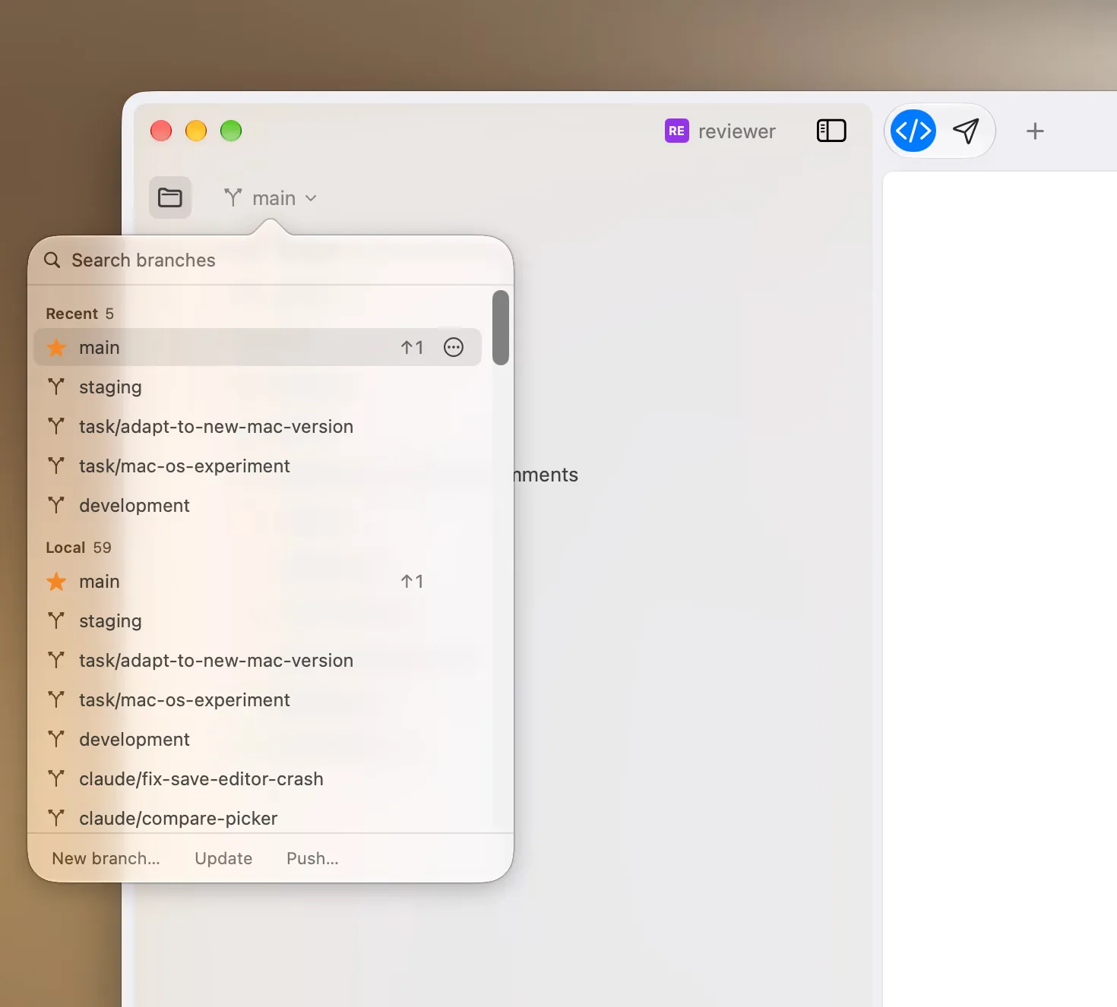The width and height of the screenshot is (1117, 1007).
Task: Select development branch under Local
Action: coord(258,739)
